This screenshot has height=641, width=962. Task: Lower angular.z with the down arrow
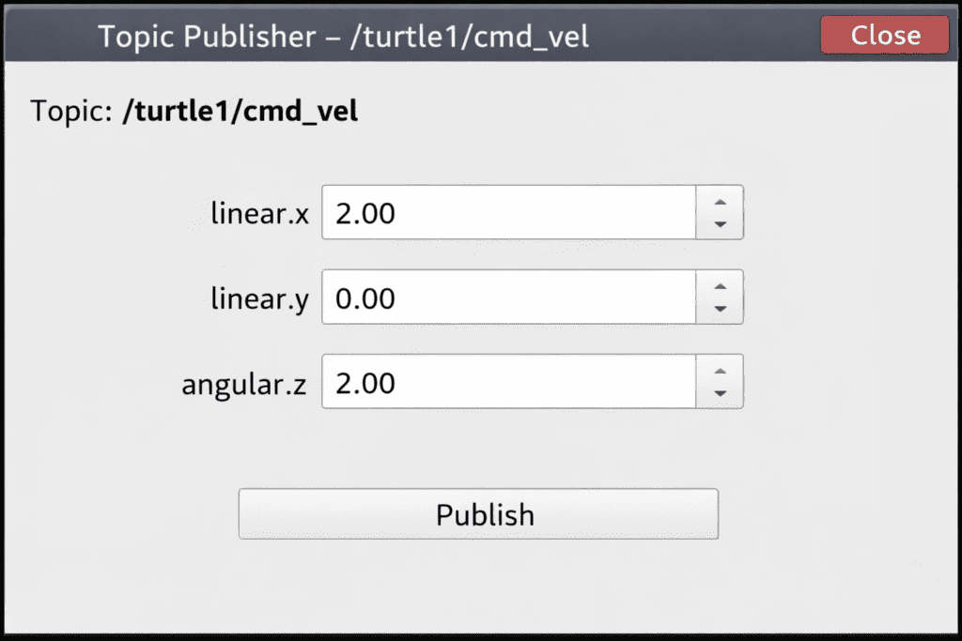tap(720, 392)
